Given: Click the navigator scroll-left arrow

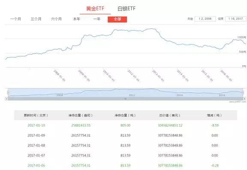Looking at the screenshot, I should [6, 99].
